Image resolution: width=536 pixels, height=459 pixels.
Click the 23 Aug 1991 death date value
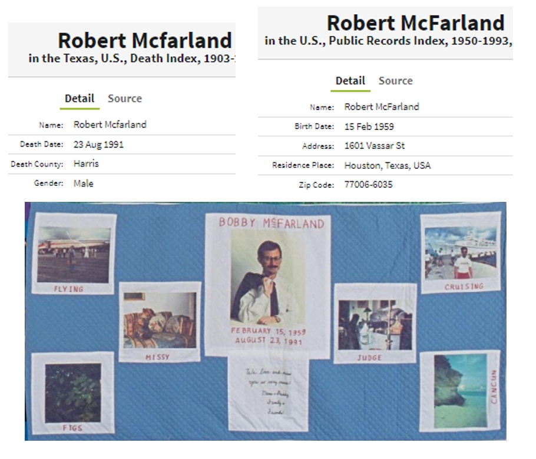click(98, 144)
